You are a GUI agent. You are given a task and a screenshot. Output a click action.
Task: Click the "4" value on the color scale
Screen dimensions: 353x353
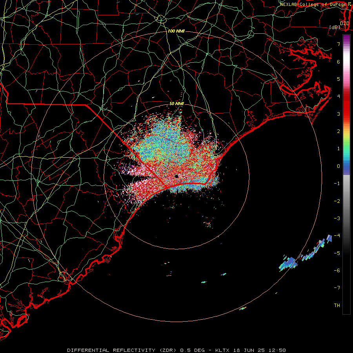coord(338,96)
